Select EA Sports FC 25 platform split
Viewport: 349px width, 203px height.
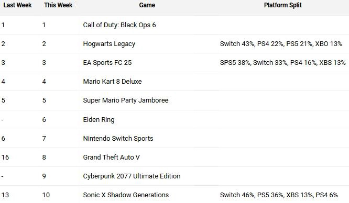tap(282, 63)
